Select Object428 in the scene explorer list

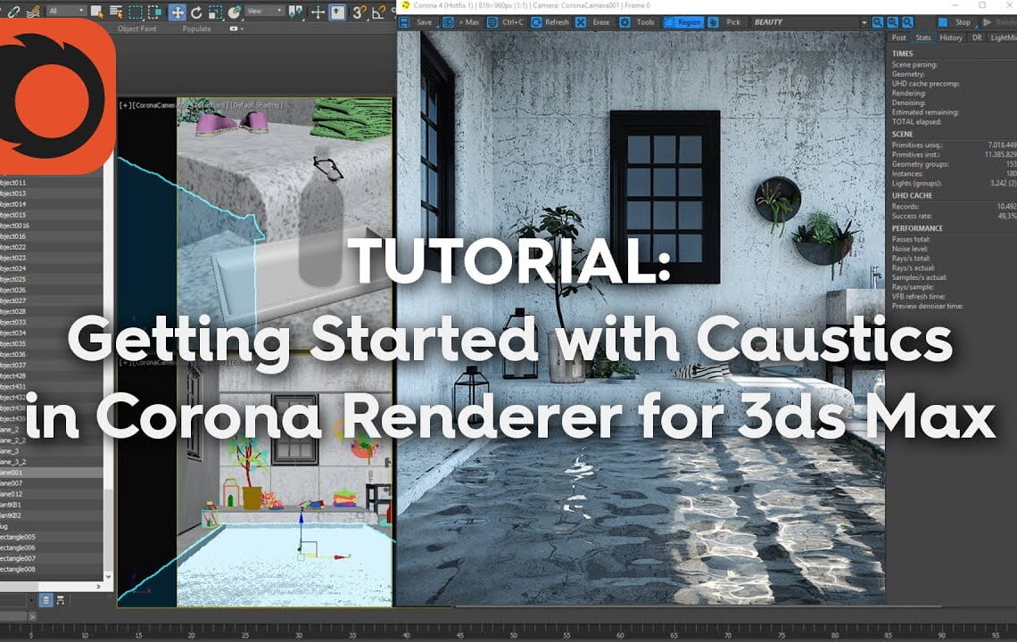click(x=51, y=376)
